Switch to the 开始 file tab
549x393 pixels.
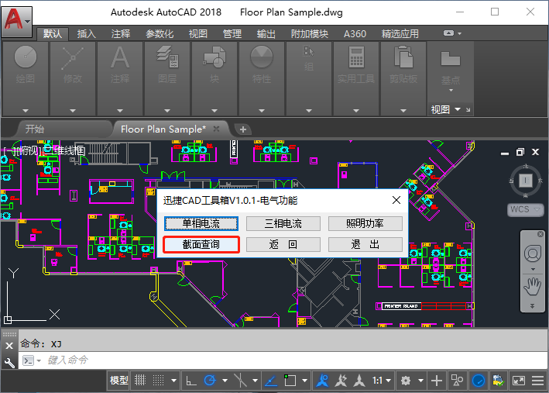(x=35, y=129)
